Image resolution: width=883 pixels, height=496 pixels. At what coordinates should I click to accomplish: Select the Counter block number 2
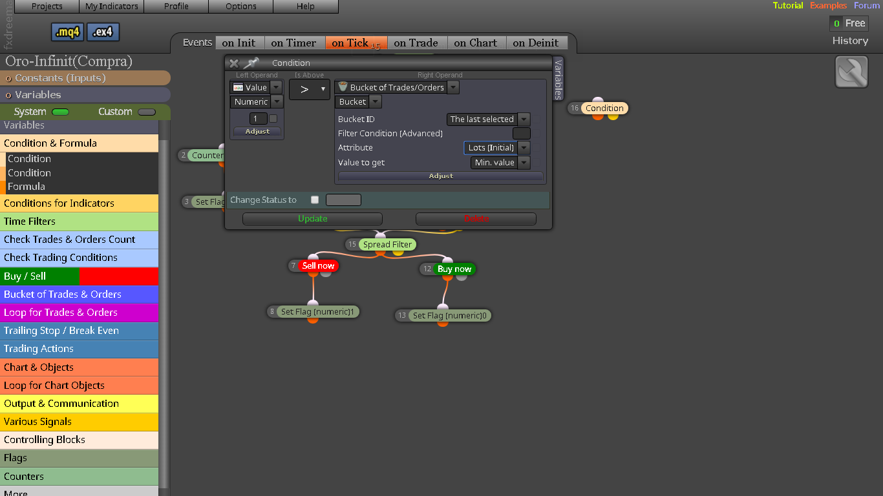click(x=206, y=155)
